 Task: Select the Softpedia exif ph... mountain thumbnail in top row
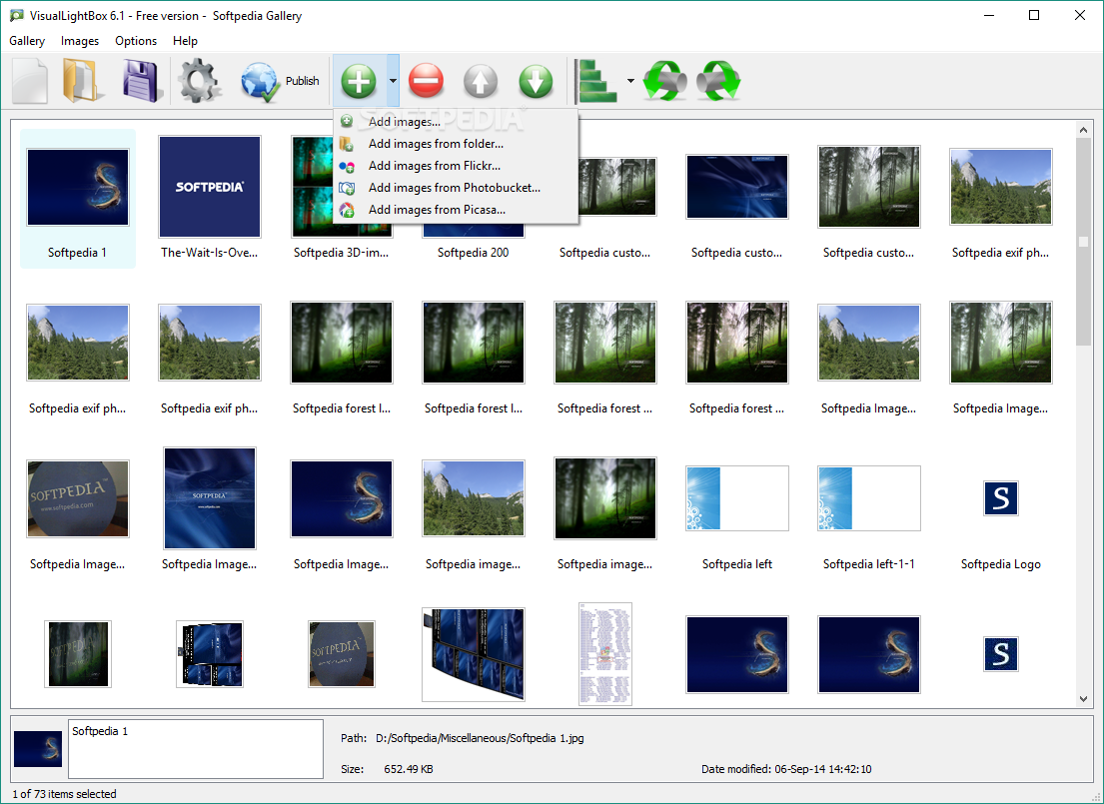click(x=1000, y=187)
